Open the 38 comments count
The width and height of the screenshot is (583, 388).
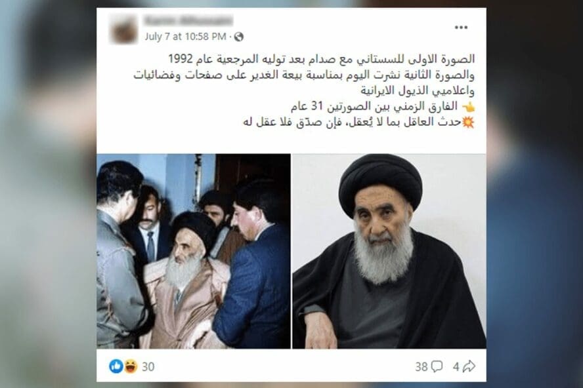421,367
